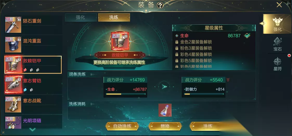Open the help question mark icon beside 装备
This screenshot has height=136, width=292.
click(x=160, y=5)
